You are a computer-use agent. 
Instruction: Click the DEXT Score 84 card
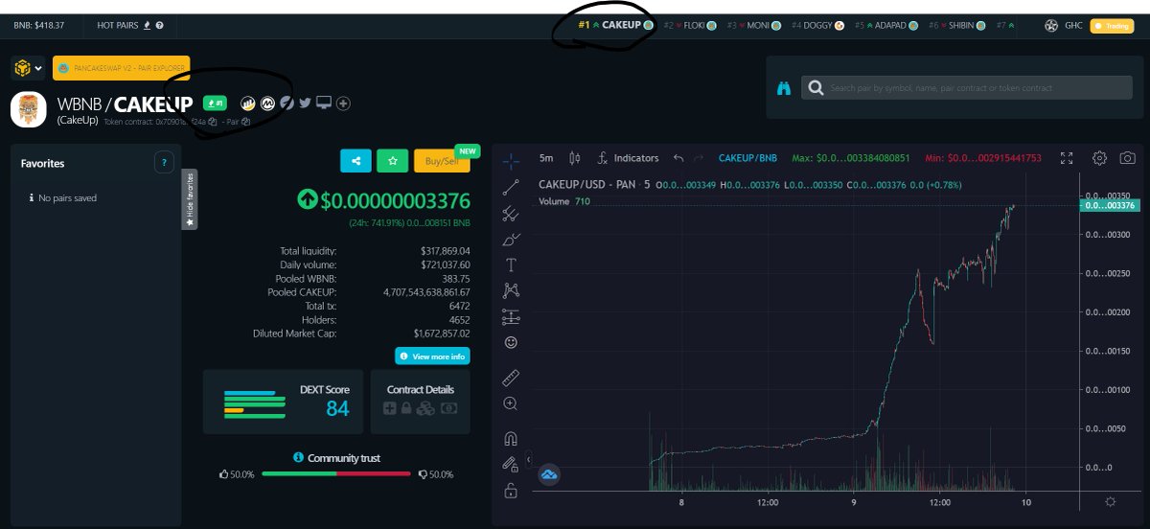pyautogui.click(x=283, y=402)
